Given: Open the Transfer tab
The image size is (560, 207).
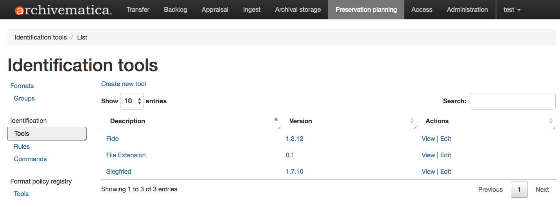Looking at the screenshot, I should [138, 10].
